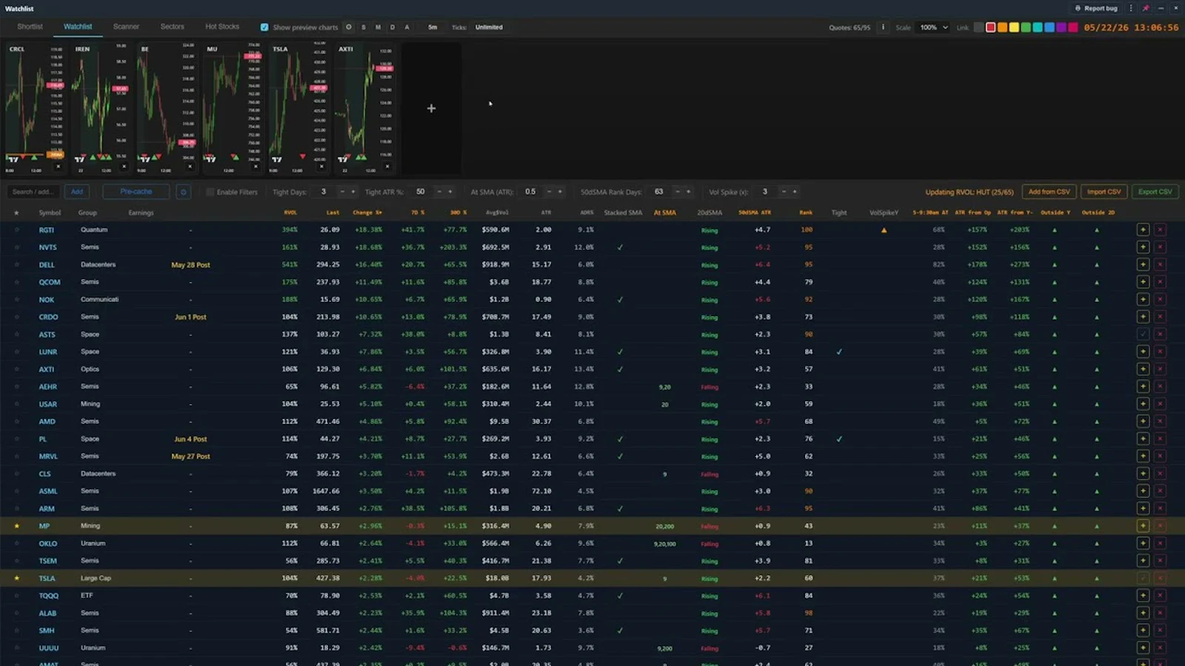Click the Add from CSV button
This screenshot has height=666, width=1185.
(1049, 192)
